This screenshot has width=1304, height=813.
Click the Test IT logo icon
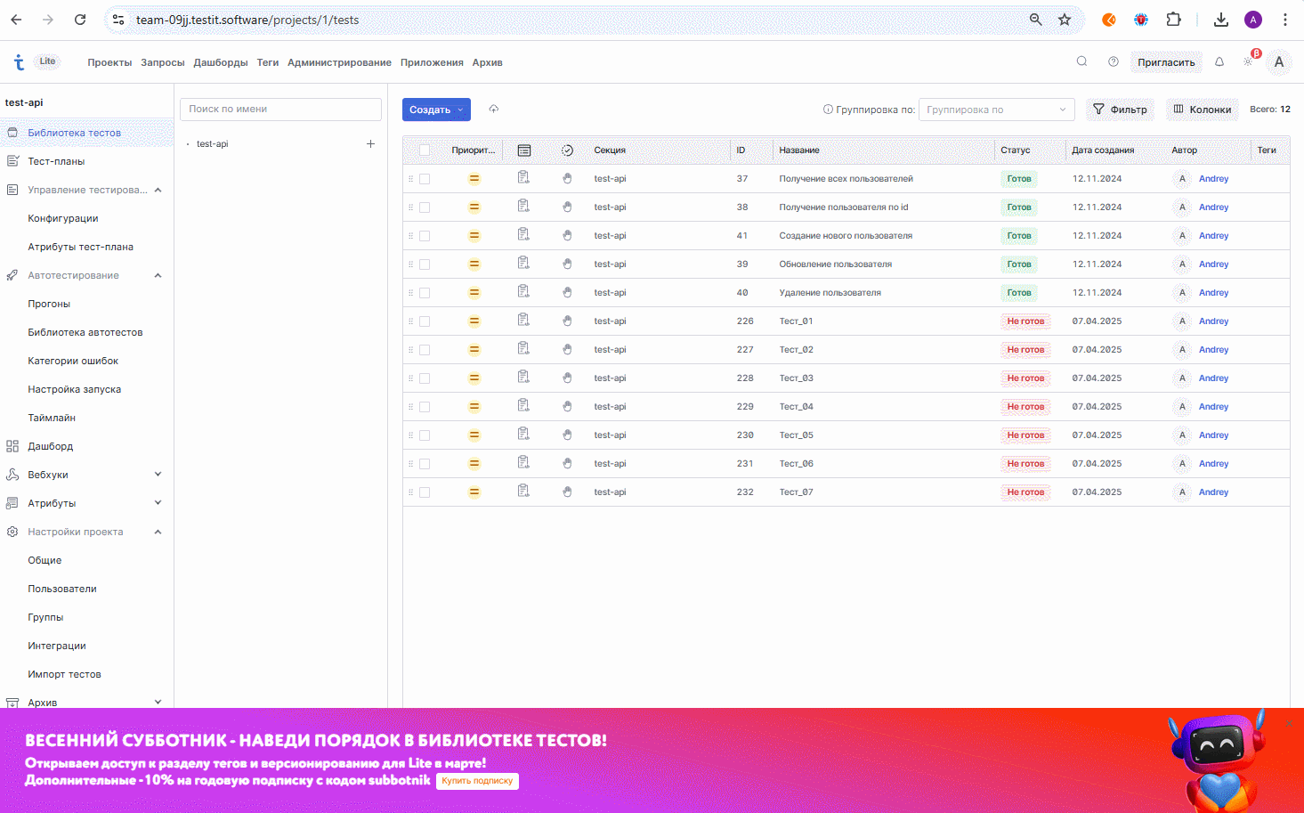coord(19,62)
